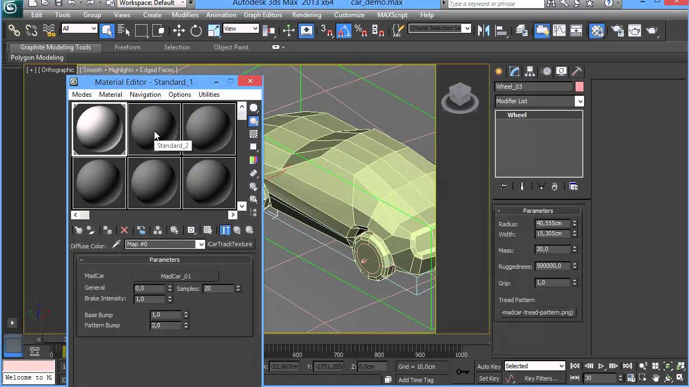
Task: Toggle the checkered Background in sample slot
Action: [254, 134]
